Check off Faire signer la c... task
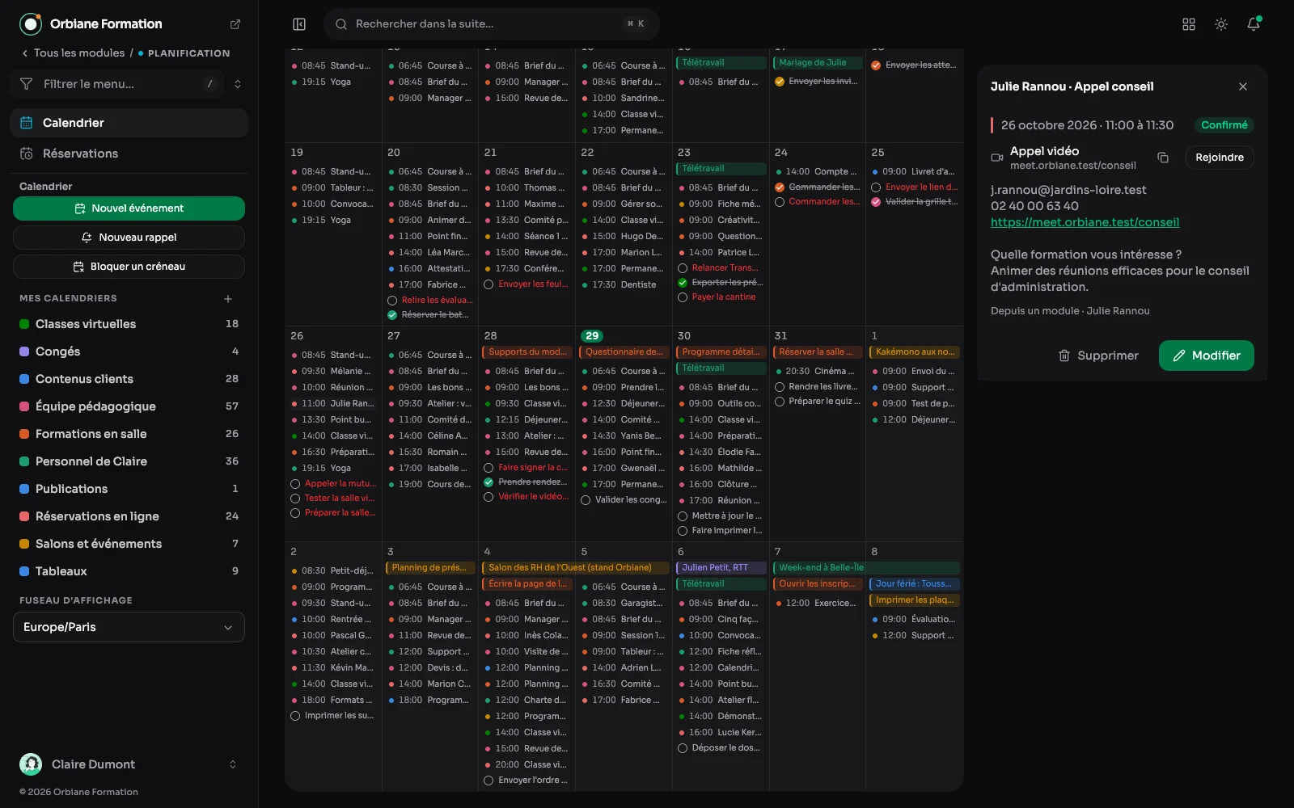The width and height of the screenshot is (1294, 808). pos(488,468)
